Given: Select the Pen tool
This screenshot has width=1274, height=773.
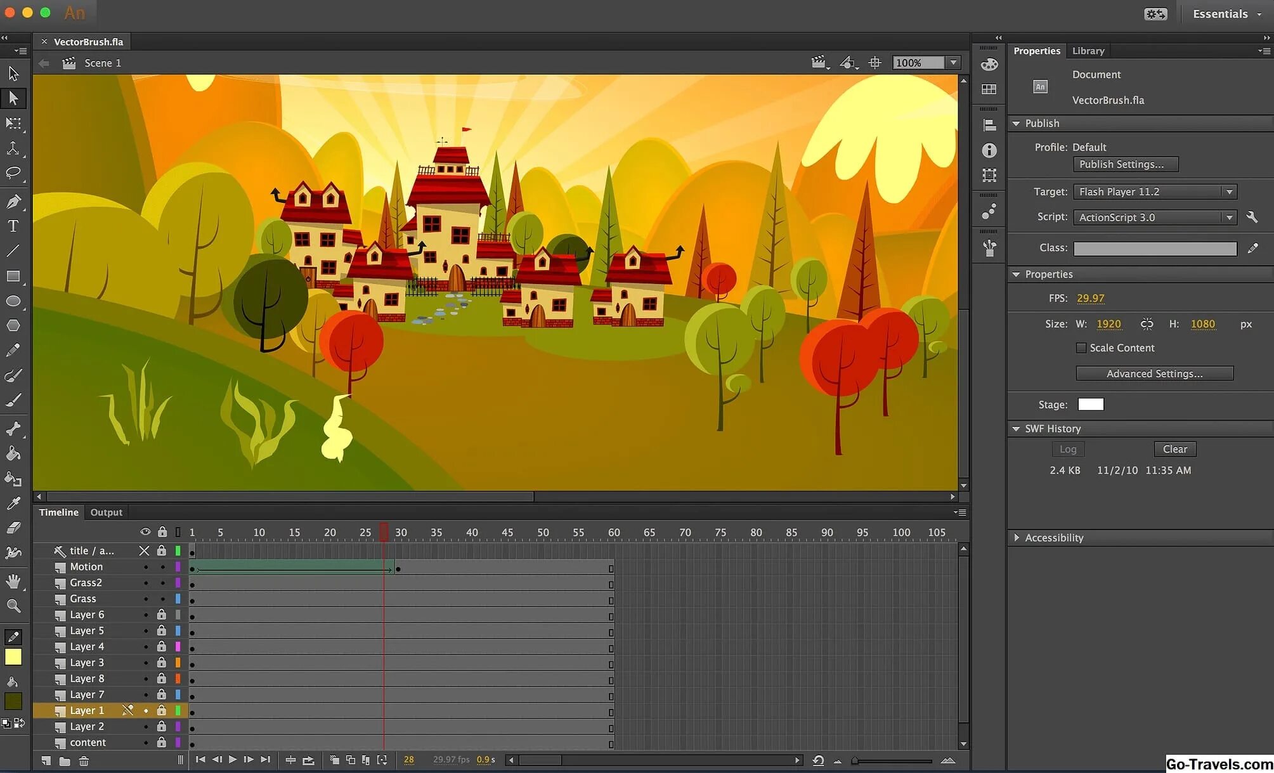Looking at the screenshot, I should [13, 200].
